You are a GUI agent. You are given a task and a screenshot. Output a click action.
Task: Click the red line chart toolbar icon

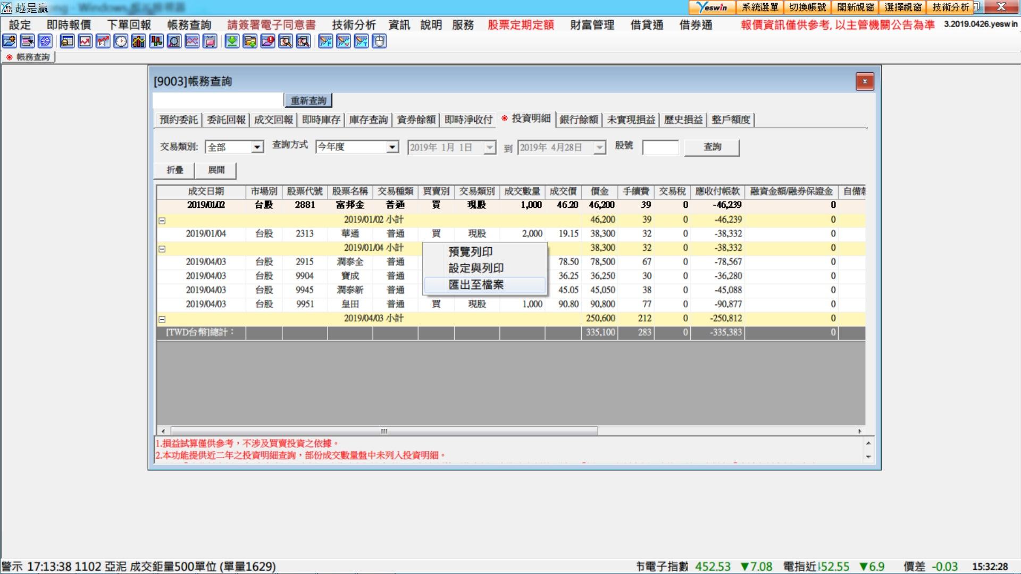coord(85,41)
